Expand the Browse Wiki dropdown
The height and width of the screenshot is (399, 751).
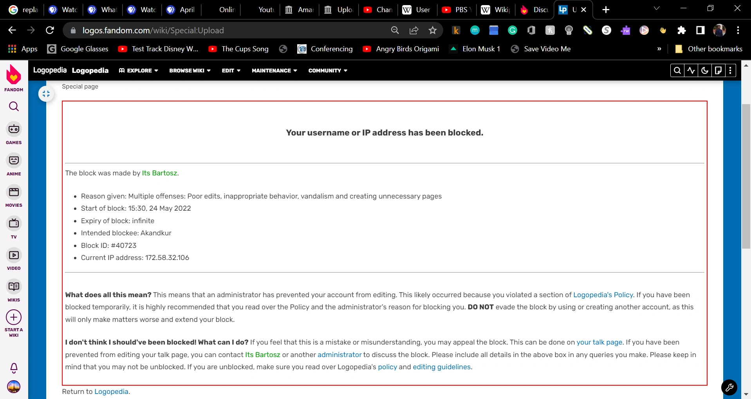(190, 70)
